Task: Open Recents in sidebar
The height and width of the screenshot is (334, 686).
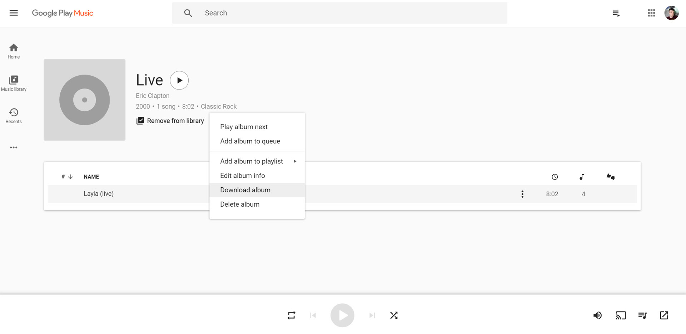Action: (x=14, y=116)
